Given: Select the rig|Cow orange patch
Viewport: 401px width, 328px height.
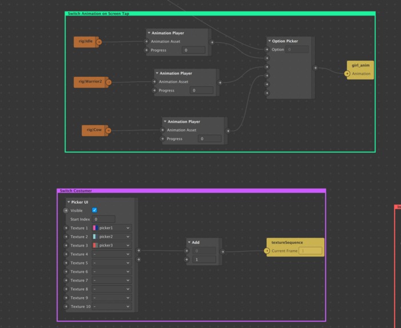Looking at the screenshot, I should tap(94, 131).
